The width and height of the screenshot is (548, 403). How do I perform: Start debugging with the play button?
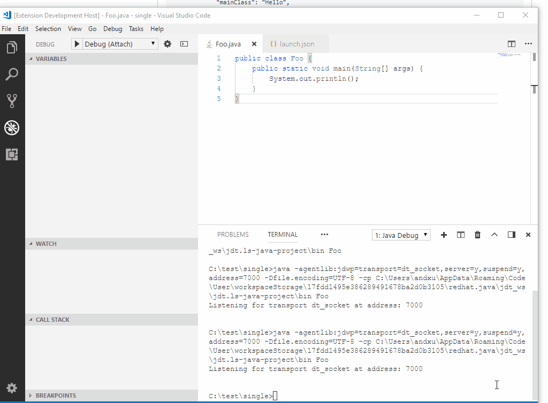pyautogui.click(x=76, y=44)
